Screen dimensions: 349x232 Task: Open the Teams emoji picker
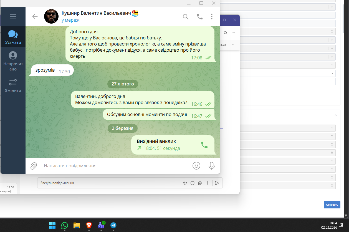(x=192, y=183)
